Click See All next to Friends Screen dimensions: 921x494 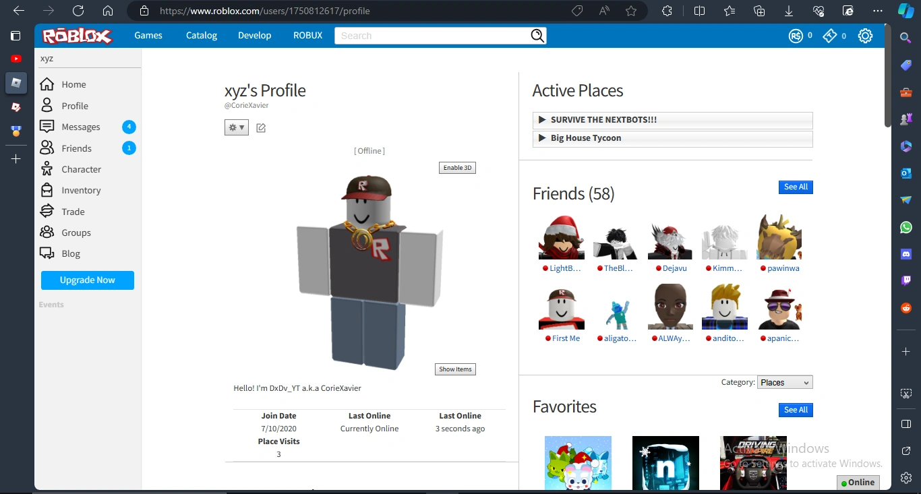[x=795, y=187]
